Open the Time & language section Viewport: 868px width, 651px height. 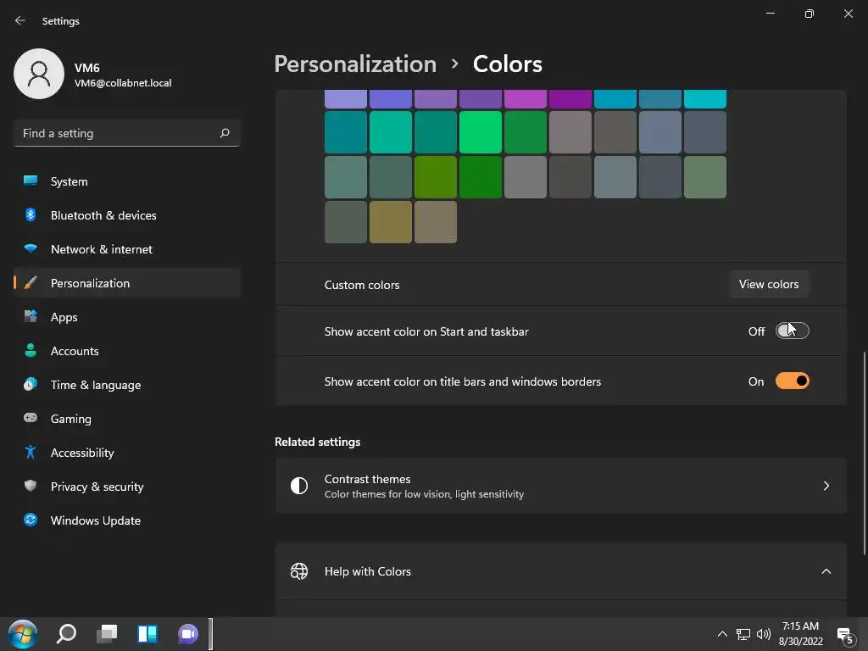click(96, 385)
